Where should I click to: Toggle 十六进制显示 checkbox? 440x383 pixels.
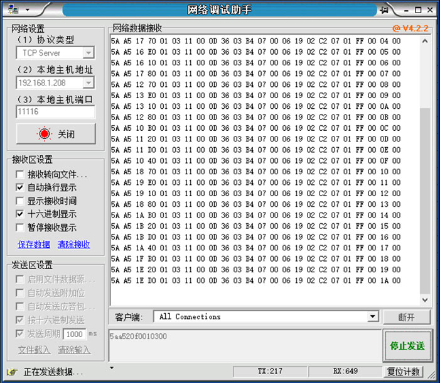coord(19,214)
